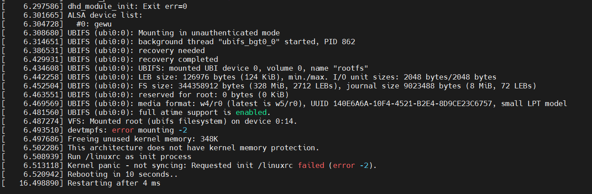
Task: Click the "Run /linuxrc as init process" line
Action: (x=130, y=156)
